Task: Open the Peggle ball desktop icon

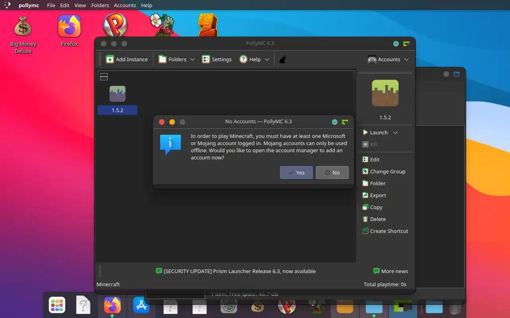Action: [x=115, y=25]
